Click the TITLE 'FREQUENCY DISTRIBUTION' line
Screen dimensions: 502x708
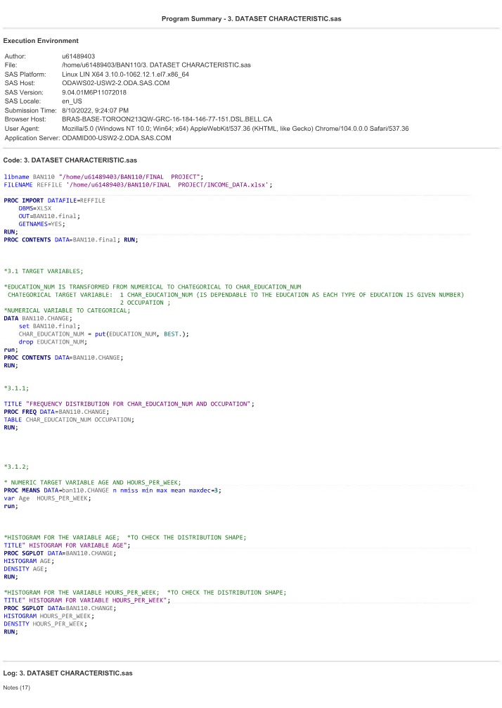129,404
